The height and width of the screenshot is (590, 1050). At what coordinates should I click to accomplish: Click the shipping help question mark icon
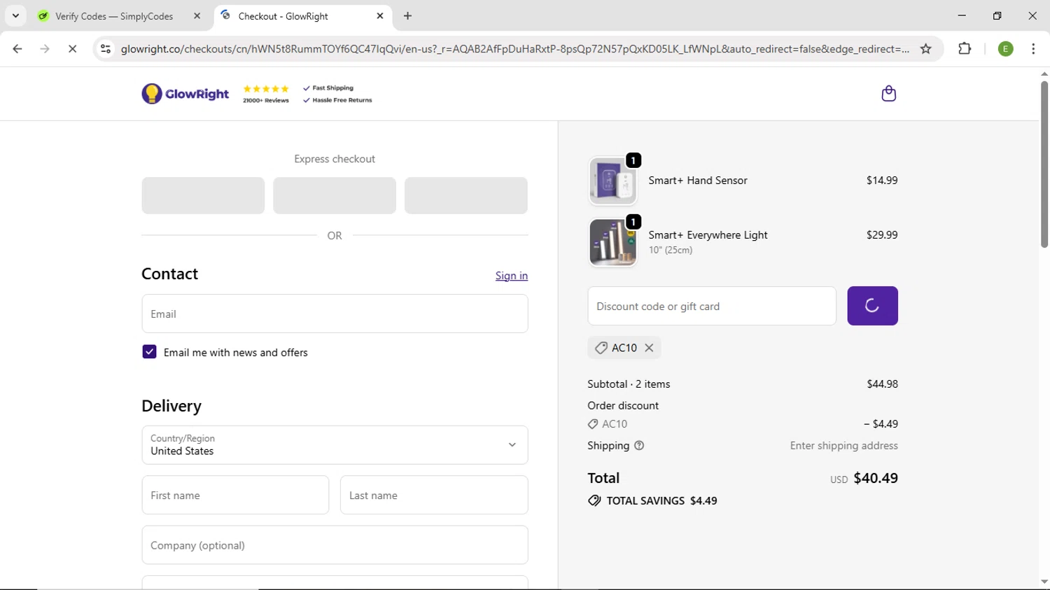pyautogui.click(x=639, y=446)
